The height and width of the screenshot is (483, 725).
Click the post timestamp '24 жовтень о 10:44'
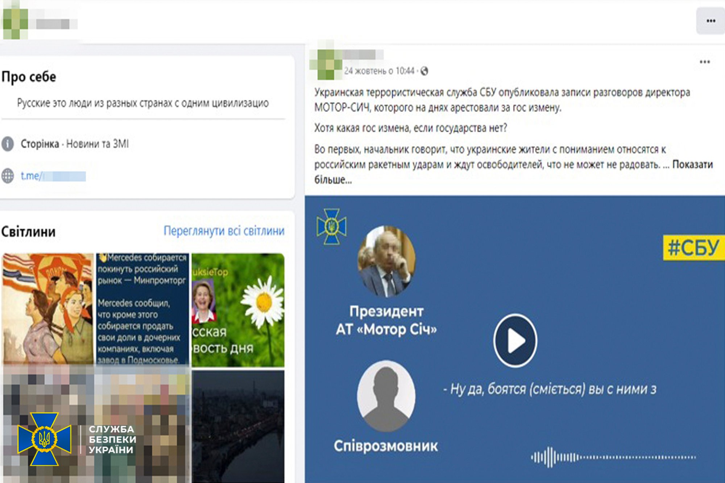379,71
